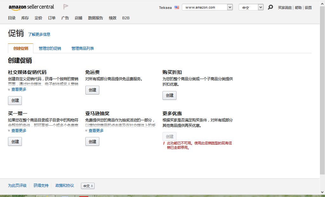Open the 中文 language dropdown in the header
The image size is (325, 197).
tap(251, 7)
